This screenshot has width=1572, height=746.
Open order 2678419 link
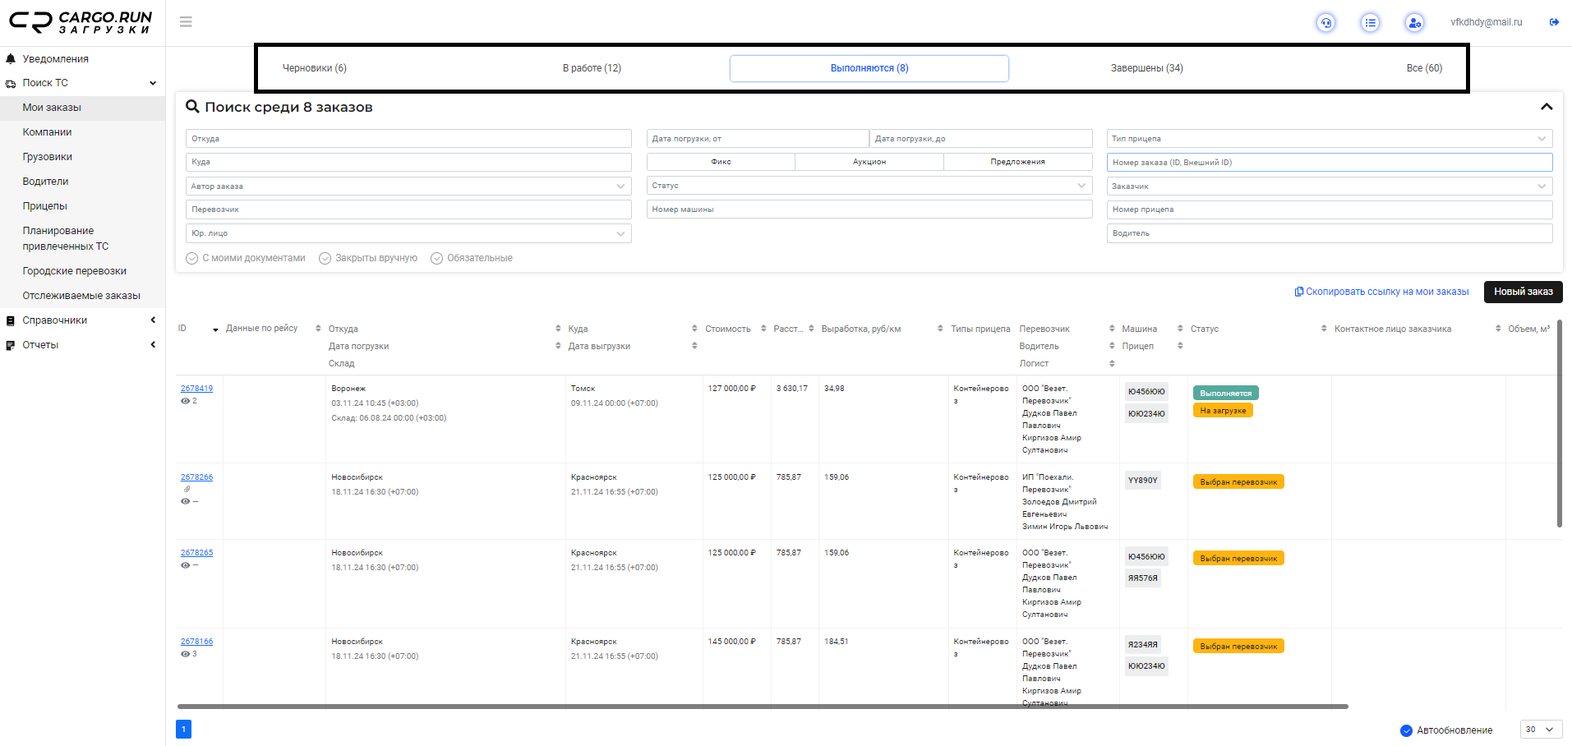(196, 389)
